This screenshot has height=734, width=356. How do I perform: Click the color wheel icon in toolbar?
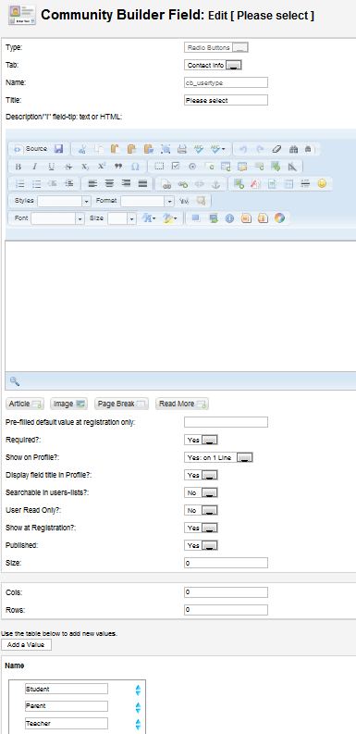(279, 218)
